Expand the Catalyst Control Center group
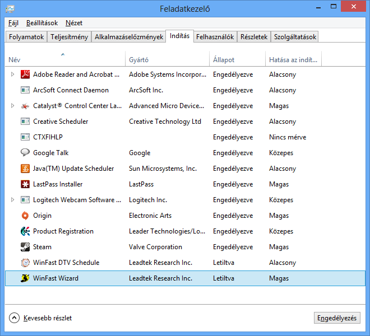 point(12,106)
